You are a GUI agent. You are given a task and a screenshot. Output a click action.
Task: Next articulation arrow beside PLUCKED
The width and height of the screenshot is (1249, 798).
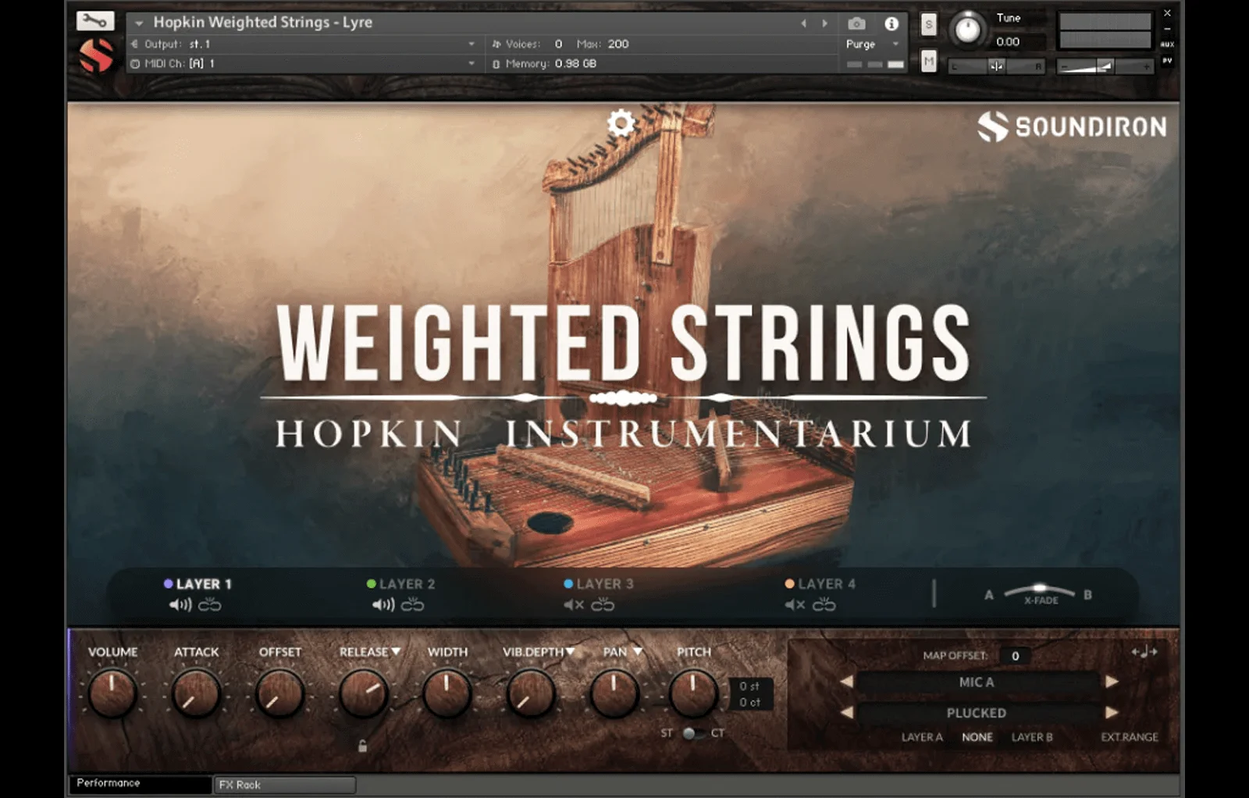1112,712
